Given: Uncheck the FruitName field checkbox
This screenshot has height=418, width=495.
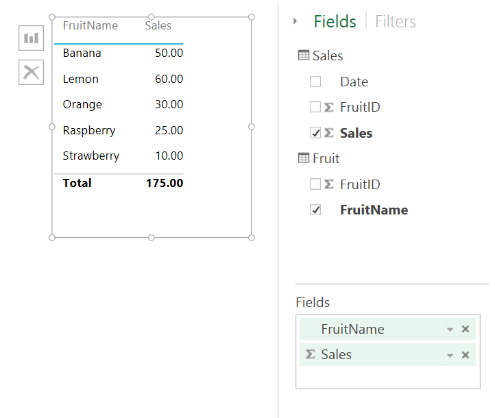Looking at the screenshot, I should point(315,210).
